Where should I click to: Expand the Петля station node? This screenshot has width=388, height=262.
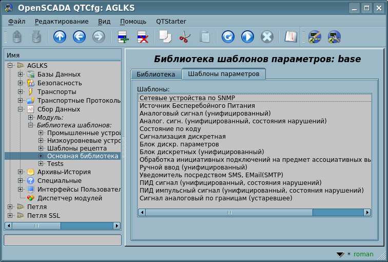[x=10, y=207]
